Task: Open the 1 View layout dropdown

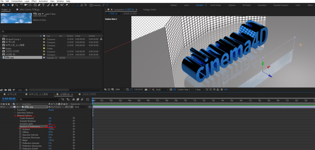Action: 200,90
